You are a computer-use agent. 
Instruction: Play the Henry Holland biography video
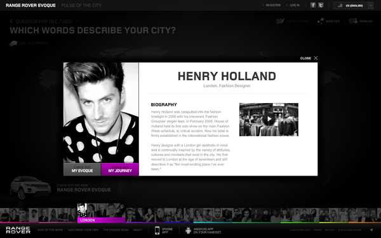[269, 119]
